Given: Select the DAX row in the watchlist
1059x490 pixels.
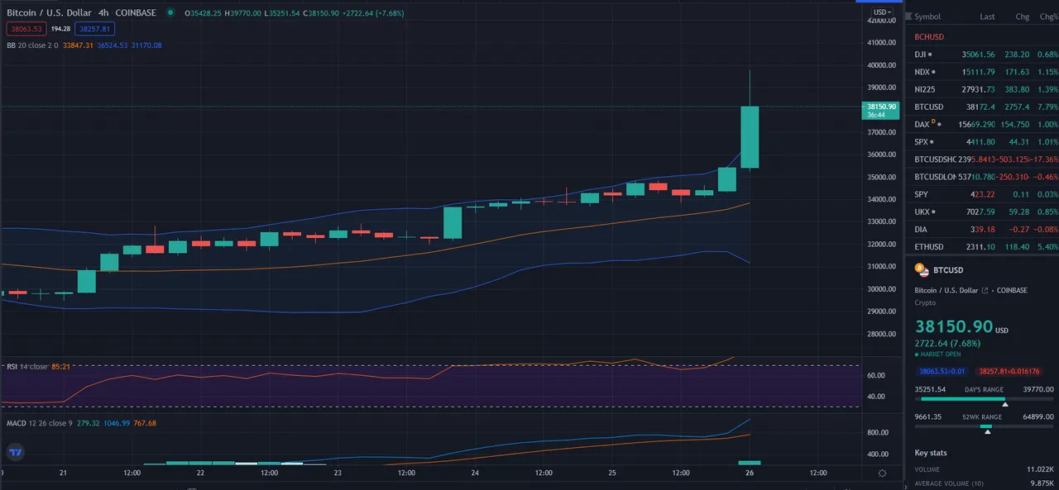Looking at the screenshot, I should pyautogui.click(x=983, y=124).
